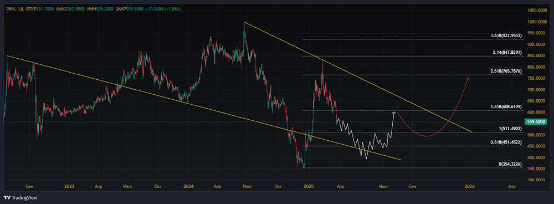Click 500.0000 on the price axis
This screenshot has width=554, height=204.
pos(536,135)
